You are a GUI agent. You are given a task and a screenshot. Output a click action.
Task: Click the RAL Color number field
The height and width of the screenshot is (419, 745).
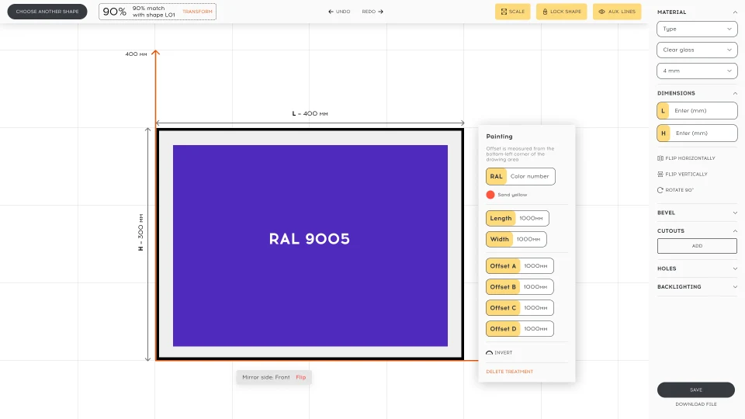pyautogui.click(x=520, y=176)
